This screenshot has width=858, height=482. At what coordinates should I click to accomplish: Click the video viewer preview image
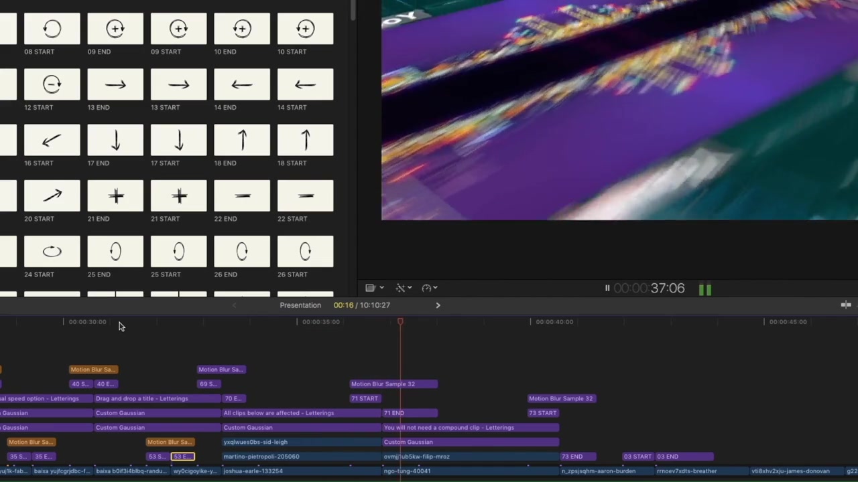[x=619, y=110]
